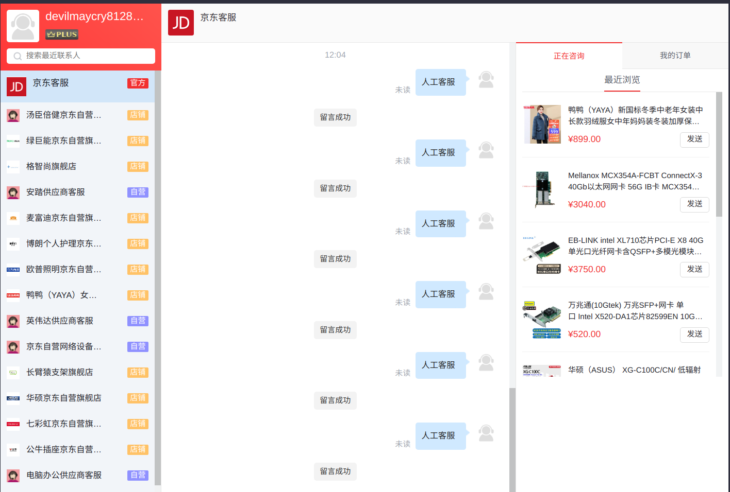Viewport: 730px width, 492px height.
Task: Click the recently viewed products scrollbar
Action: [719, 154]
